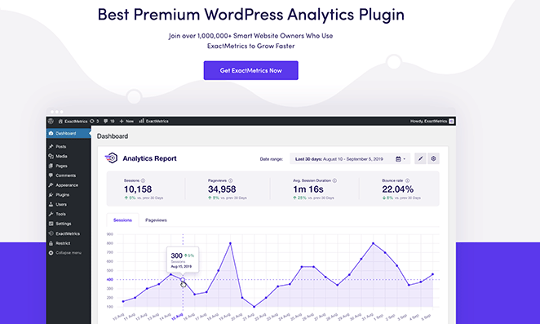
Task: Click the Bounce rate info icon
Action: click(407, 180)
